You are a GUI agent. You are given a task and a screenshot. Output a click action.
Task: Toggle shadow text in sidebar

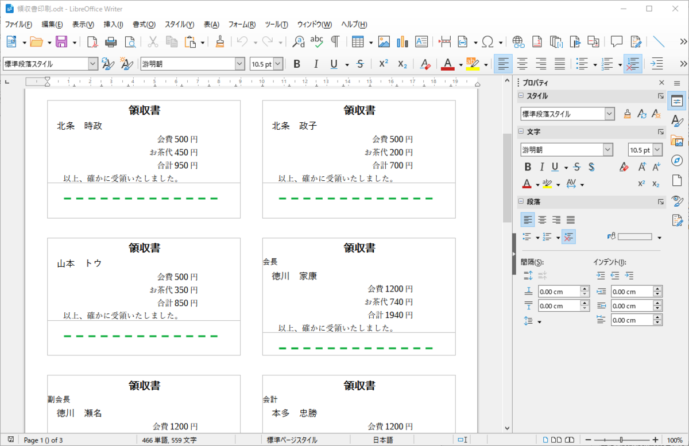(x=591, y=167)
